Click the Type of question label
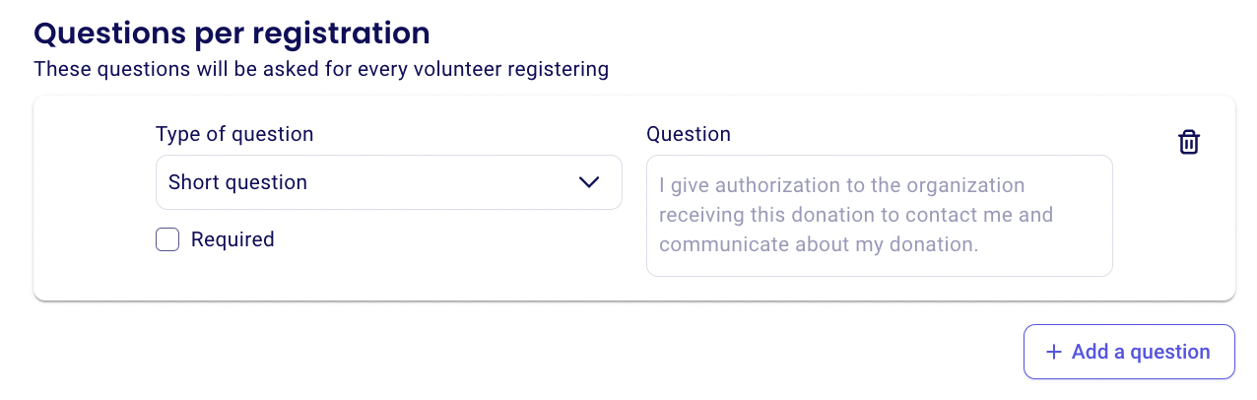This screenshot has width=1257, height=400. coord(234,134)
